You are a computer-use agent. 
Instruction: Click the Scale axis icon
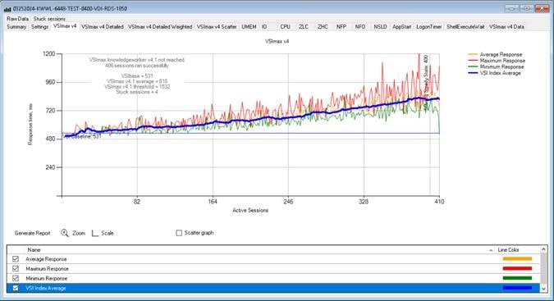(95, 233)
